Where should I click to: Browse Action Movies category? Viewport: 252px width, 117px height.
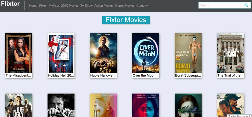click(104, 6)
